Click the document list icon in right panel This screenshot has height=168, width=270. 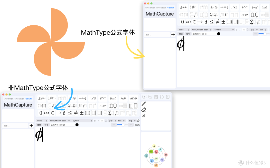click(156, 97)
